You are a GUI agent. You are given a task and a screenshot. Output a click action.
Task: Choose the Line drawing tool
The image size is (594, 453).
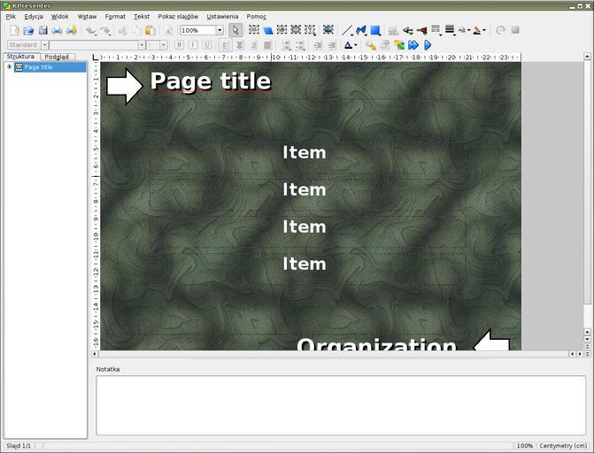[347, 30]
